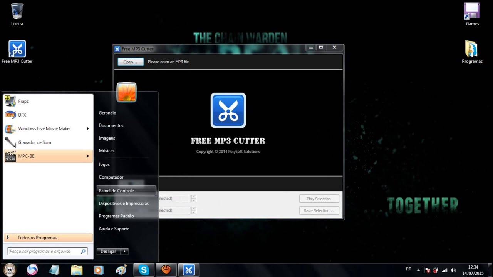Image resolution: width=493 pixels, height=277 pixels.
Task: Click the power plug battery tray icon
Action: tap(436, 270)
